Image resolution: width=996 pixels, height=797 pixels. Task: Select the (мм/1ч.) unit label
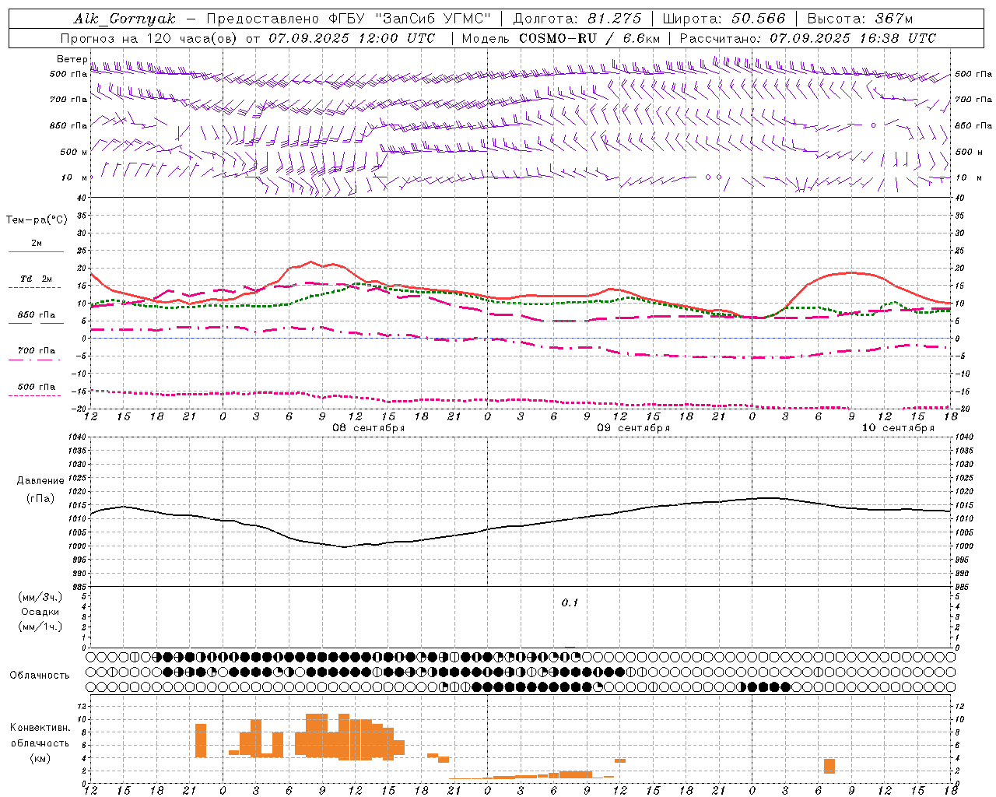pos(40,627)
